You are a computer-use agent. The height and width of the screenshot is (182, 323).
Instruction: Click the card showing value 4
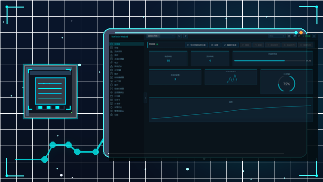[x=210, y=59]
